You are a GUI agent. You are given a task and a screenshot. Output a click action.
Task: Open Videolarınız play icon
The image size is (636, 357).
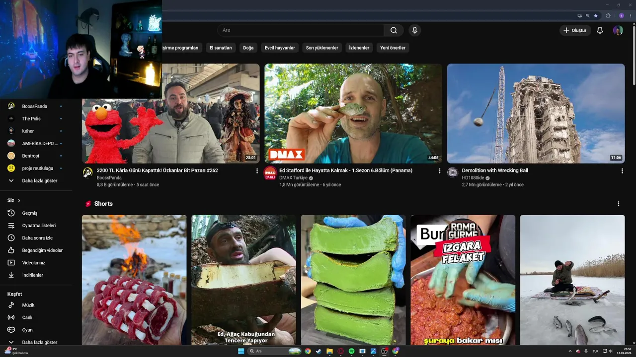pos(11,263)
